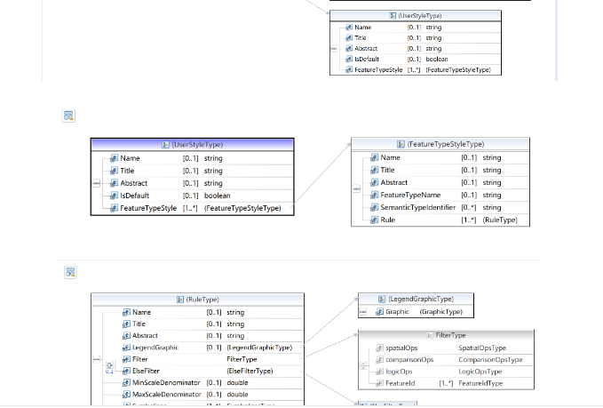
Task: Click the [1..*] multiplicity of FeatureId
Action: tap(446, 383)
